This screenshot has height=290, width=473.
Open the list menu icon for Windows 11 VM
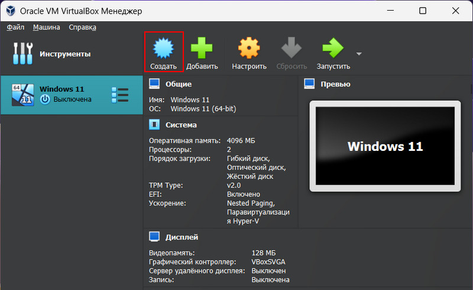pyautogui.click(x=120, y=95)
